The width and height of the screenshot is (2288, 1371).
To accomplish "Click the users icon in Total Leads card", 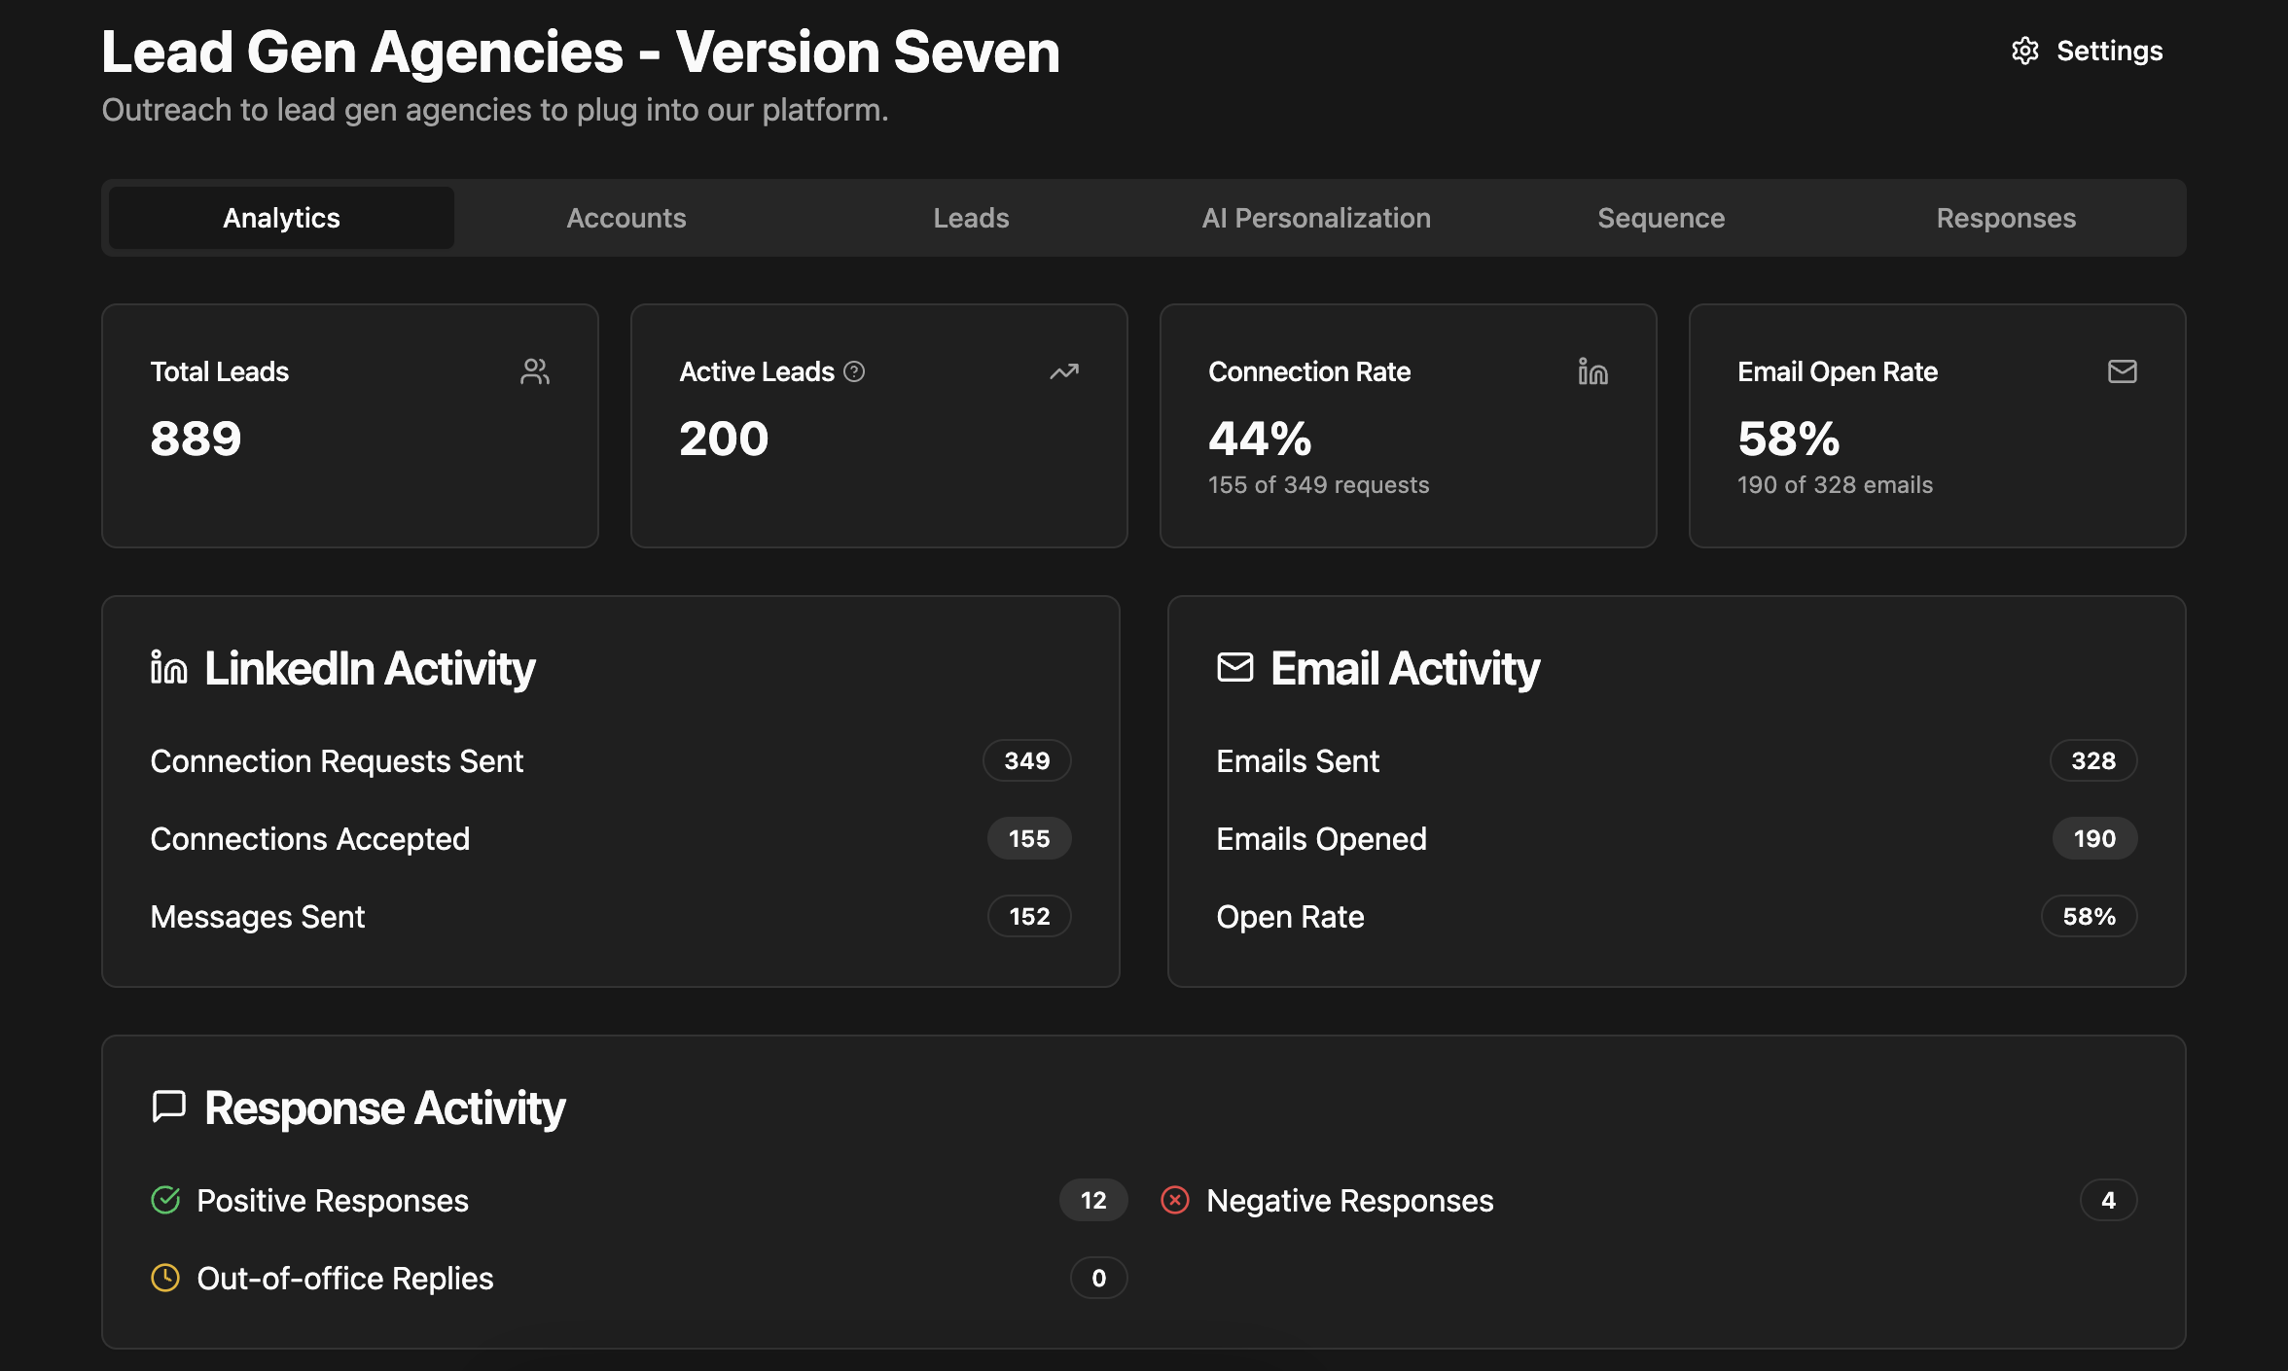I will [535, 371].
